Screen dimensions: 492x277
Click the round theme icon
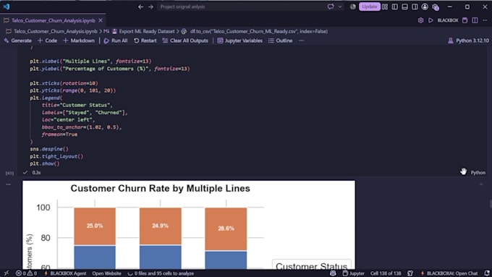[352, 7]
